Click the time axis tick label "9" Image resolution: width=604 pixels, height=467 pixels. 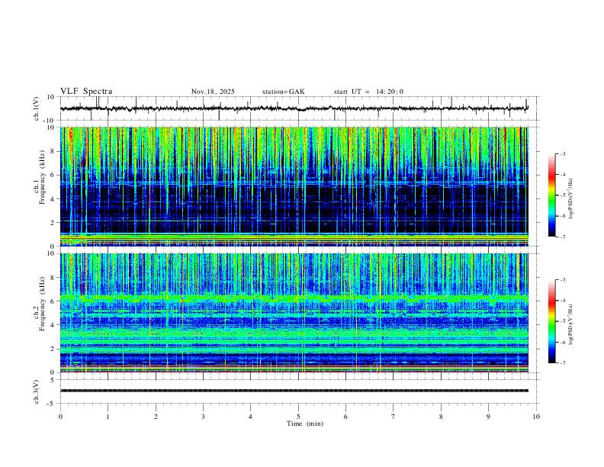[x=488, y=417]
